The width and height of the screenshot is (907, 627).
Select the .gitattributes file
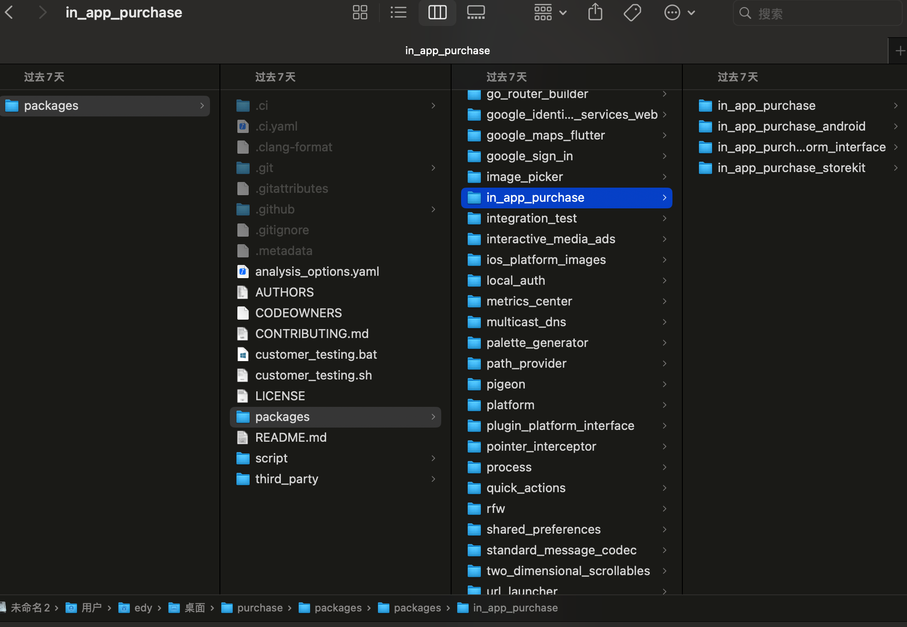pos(336,189)
